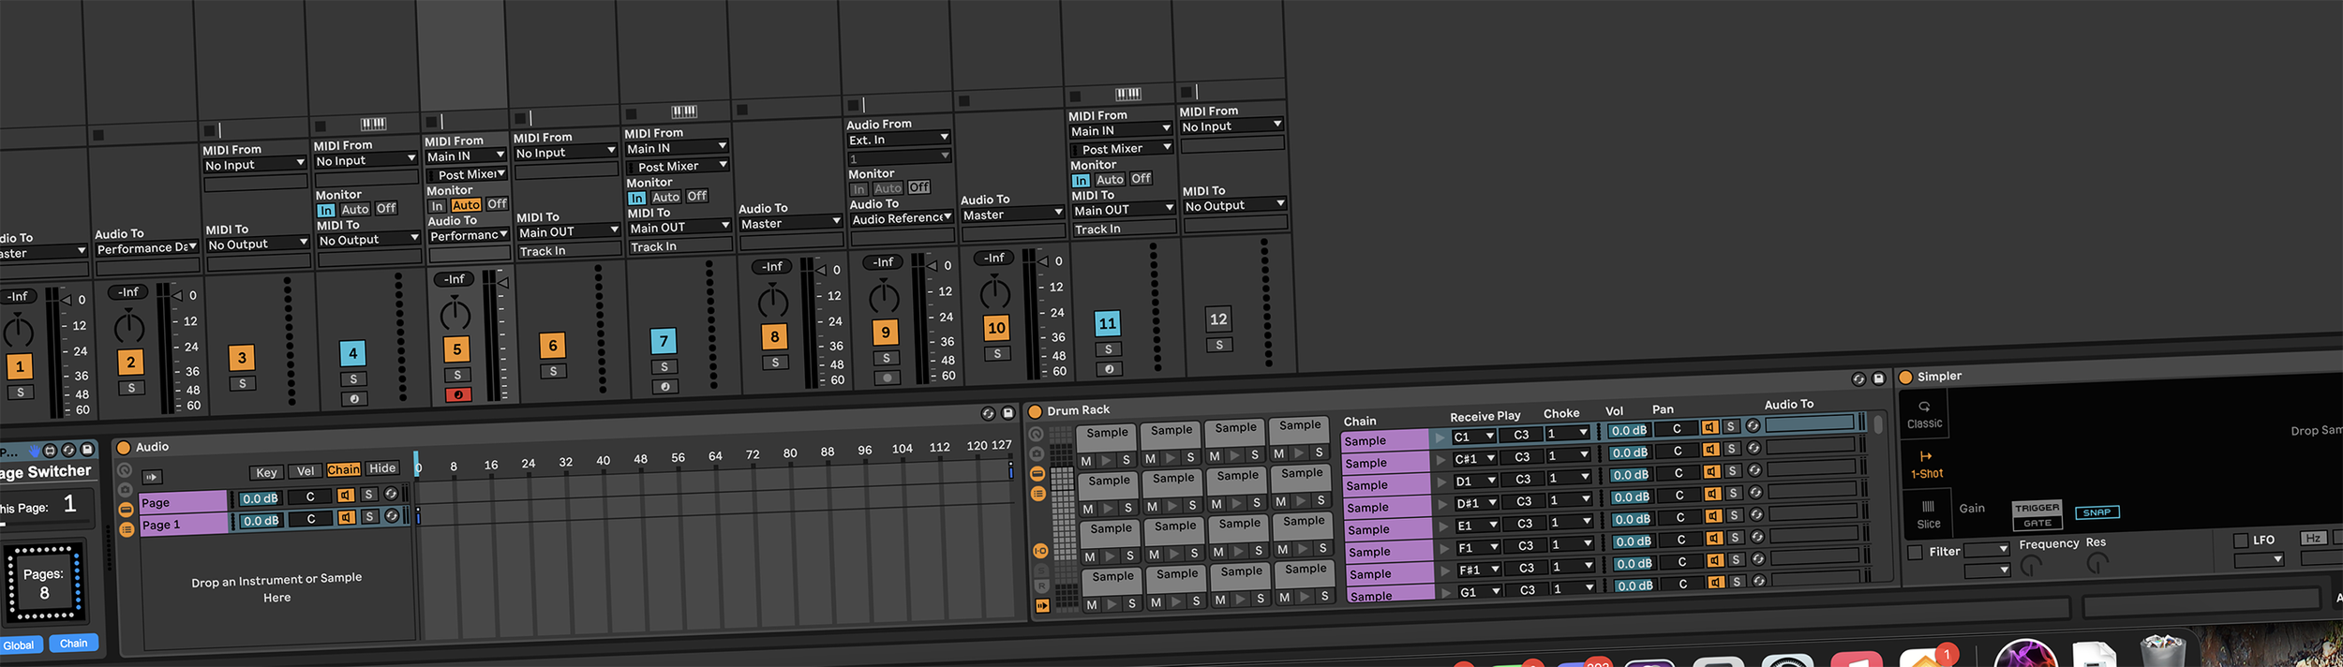The image size is (2343, 667).
Task: Switch to Key zone editor
Action: point(266,473)
